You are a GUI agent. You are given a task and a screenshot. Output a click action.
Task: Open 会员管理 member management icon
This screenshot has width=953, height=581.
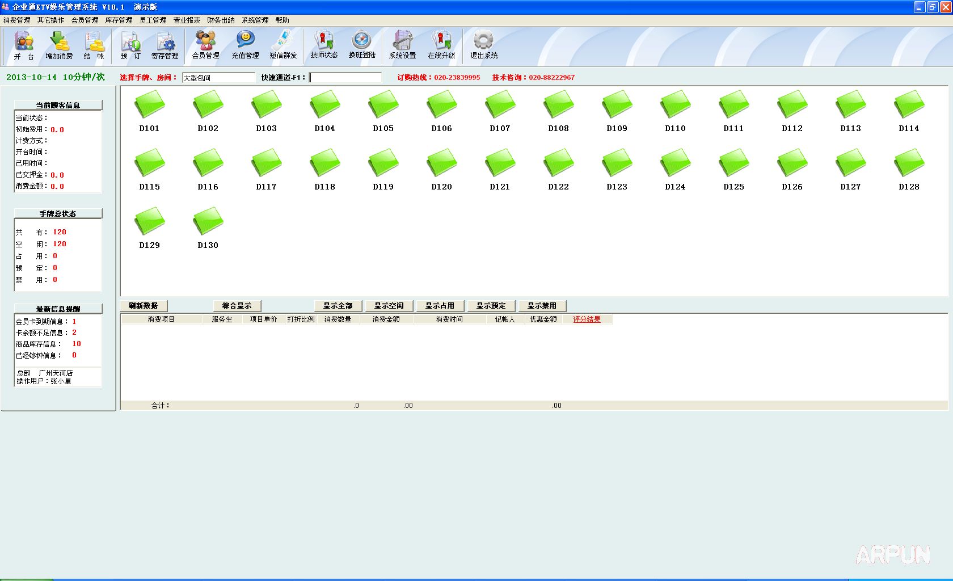pos(205,45)
